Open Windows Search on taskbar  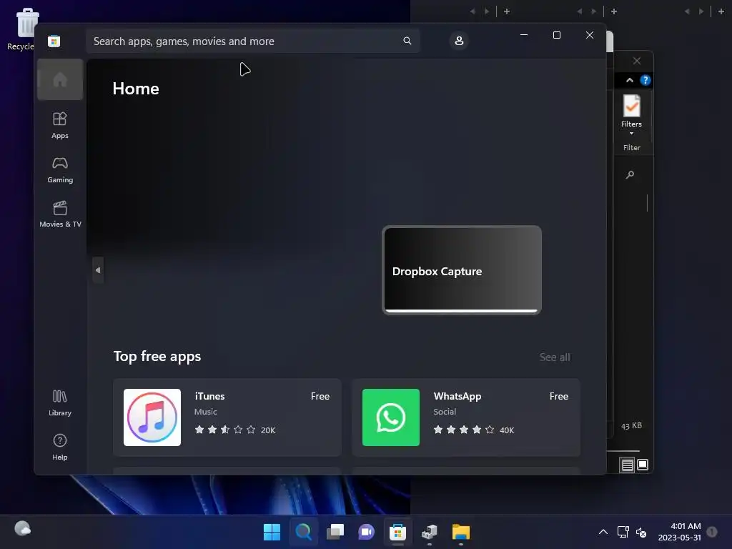303,532
